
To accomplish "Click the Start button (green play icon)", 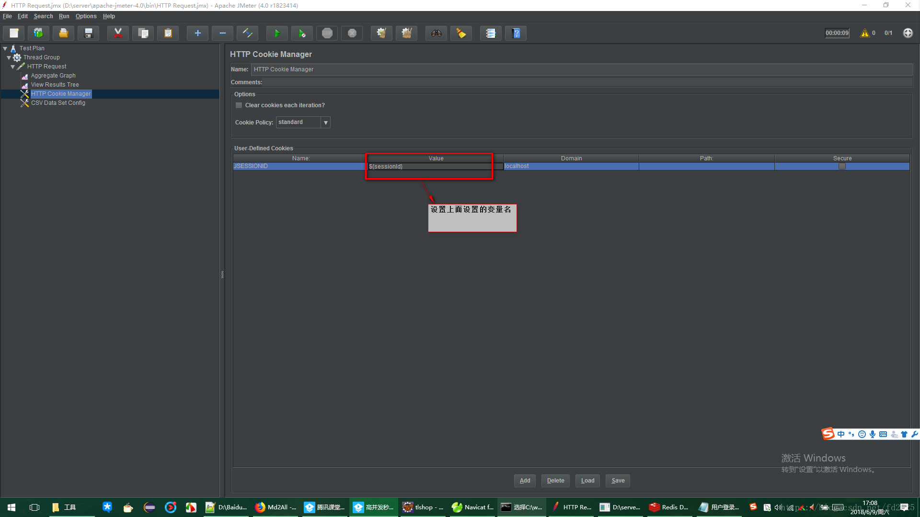I will coord(277,33).
